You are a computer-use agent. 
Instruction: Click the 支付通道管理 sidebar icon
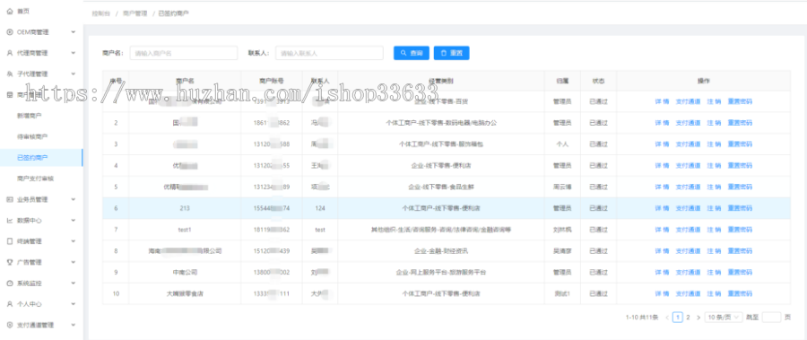10,325
